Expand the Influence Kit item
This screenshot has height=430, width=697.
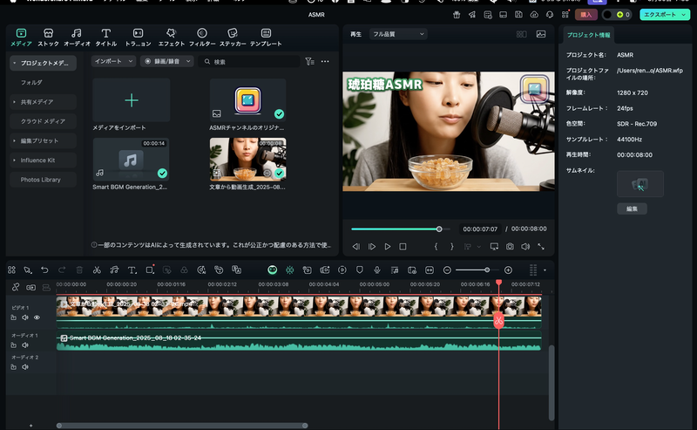[14, 160]
